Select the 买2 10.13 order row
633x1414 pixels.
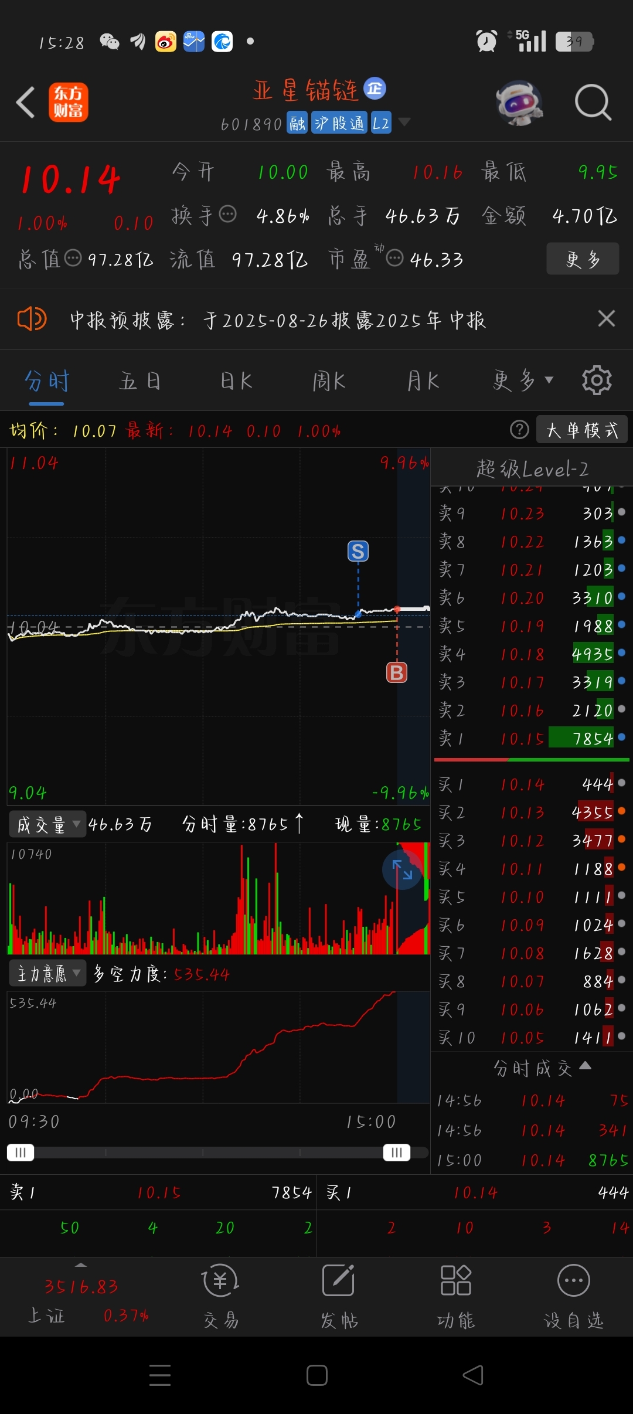pyautogui.click(x=532, y=812)
